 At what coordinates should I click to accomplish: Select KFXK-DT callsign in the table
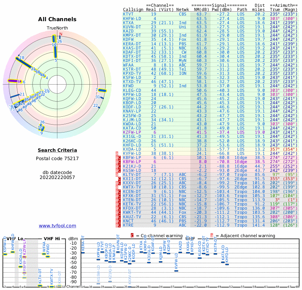click(x=132, y=196)
